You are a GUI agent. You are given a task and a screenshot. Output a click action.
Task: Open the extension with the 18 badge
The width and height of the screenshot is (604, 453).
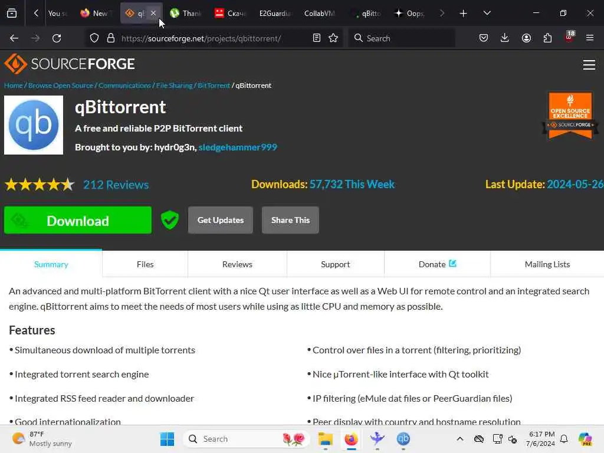[569, 37]
